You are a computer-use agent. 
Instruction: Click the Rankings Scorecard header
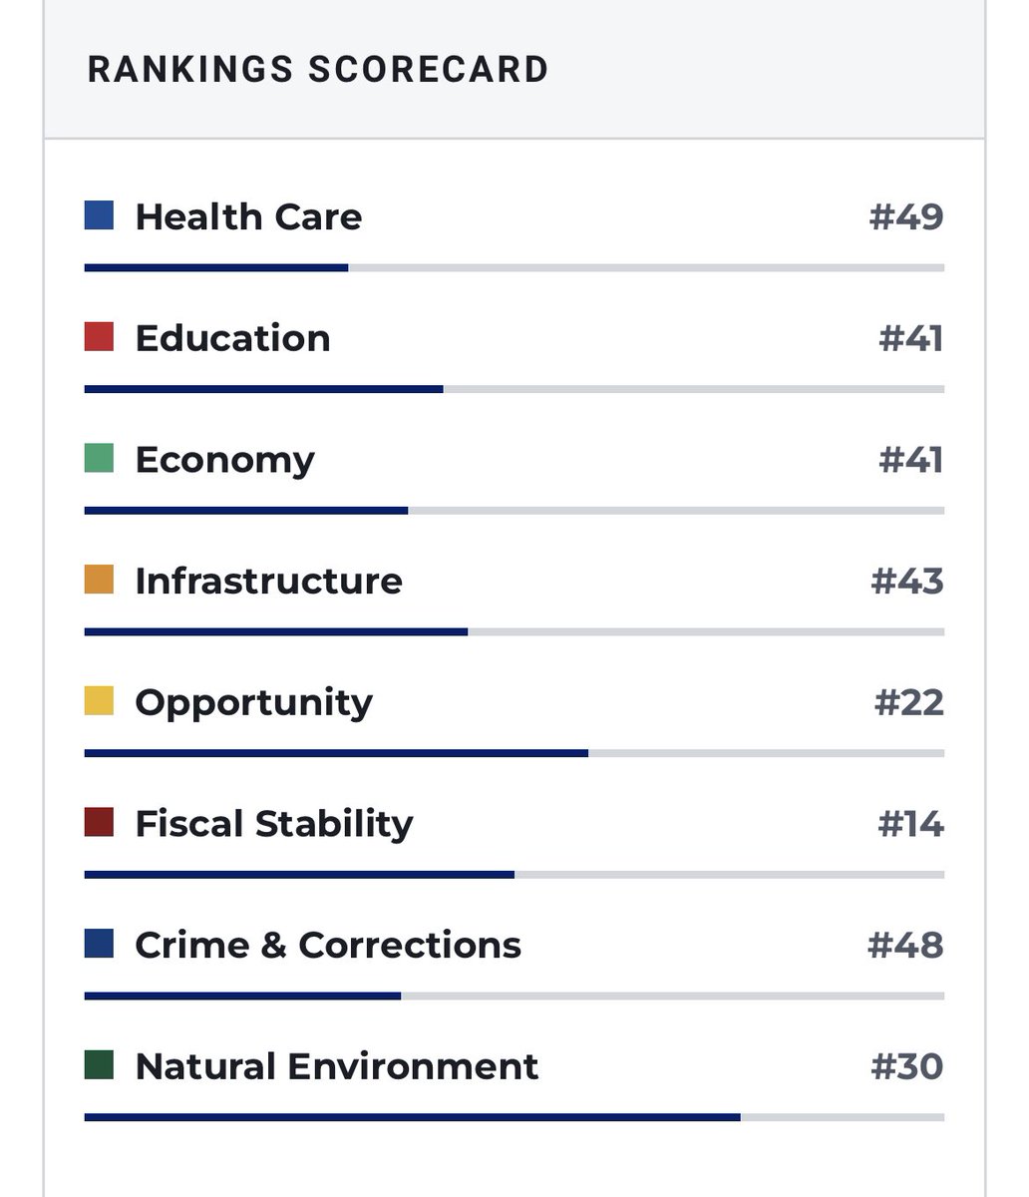[x=318, y=69]
